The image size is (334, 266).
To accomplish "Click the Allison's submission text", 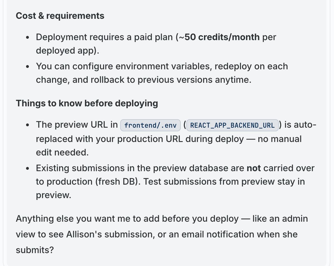I will point(111,234).
